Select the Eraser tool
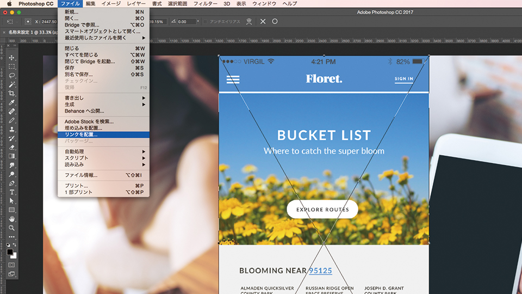This screenshot has height=294, width=522. [11, 148]
